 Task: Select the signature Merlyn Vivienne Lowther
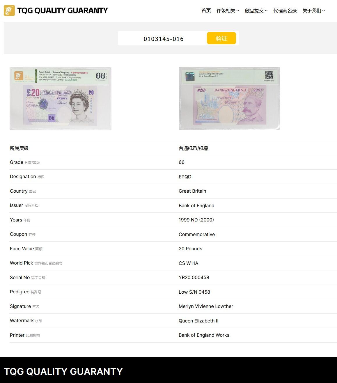[206, 306]
